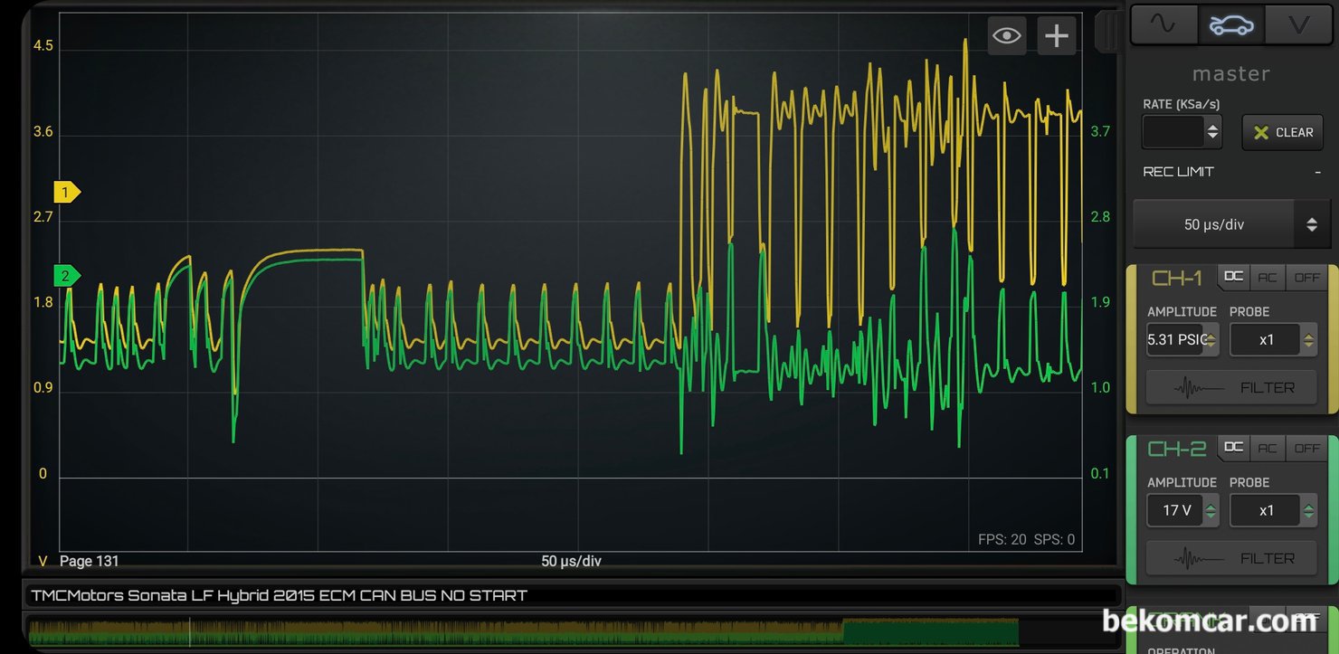Click the "Page 131" label

(x=89, y=561)
